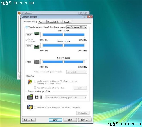
Task: Open the performance 3D dropdown
Action: [77, 27]
